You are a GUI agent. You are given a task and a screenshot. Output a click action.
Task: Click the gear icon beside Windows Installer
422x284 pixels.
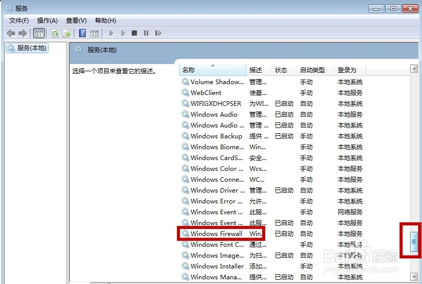pyautogui.click(x=185, y=266)
